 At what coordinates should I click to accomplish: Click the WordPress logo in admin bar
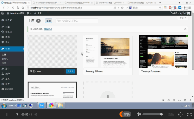tap(3, 13)
